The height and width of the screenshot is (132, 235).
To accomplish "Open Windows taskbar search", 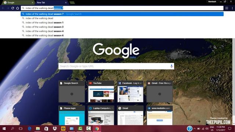I will [x=12, y=129].
